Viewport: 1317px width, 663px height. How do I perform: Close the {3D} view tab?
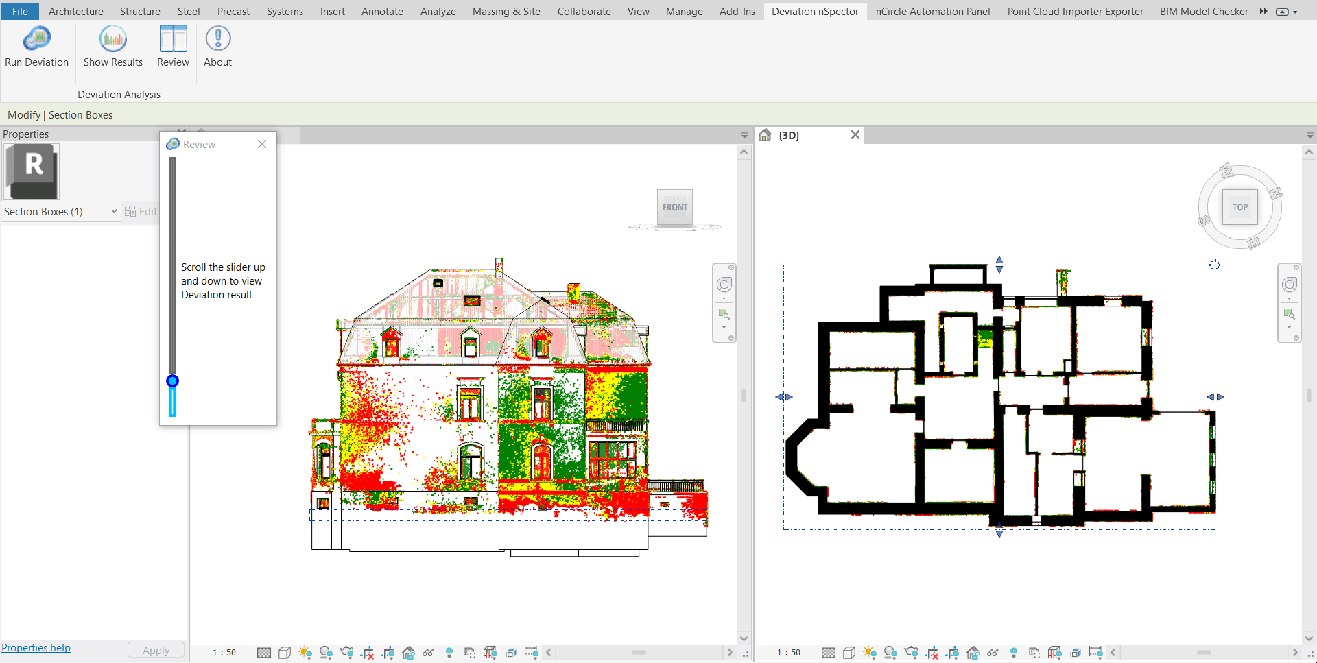[855, 135]
